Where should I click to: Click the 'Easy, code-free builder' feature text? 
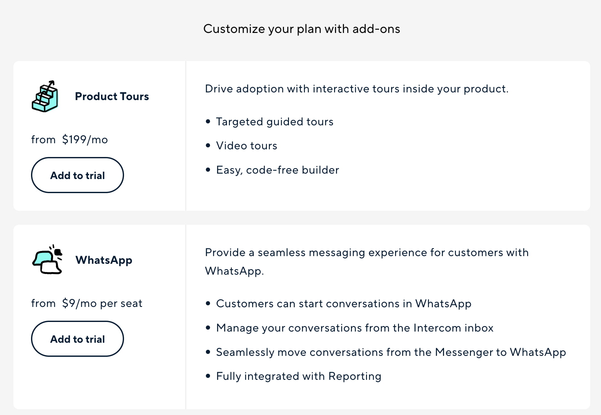coord(277,170)
